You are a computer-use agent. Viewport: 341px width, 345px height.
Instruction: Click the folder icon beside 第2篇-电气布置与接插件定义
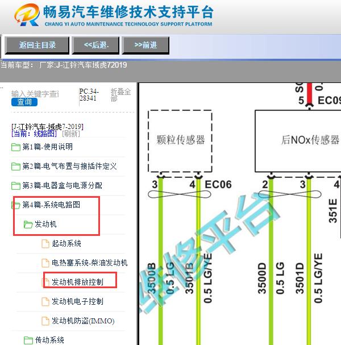point(16,167)
